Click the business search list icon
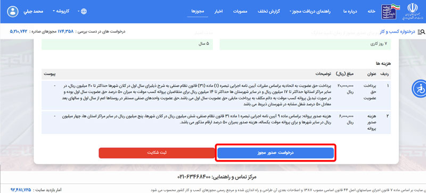 [421, 32]
